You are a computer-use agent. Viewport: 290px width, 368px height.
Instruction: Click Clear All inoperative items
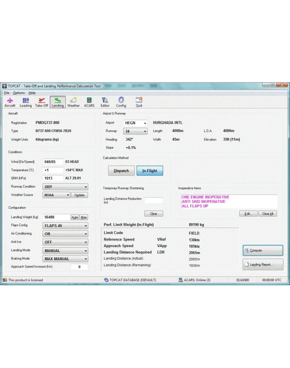tap(267, 214)
